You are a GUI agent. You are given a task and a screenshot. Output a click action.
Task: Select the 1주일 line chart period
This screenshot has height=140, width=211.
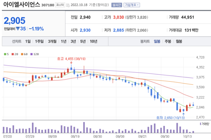[x=39, y=41]
